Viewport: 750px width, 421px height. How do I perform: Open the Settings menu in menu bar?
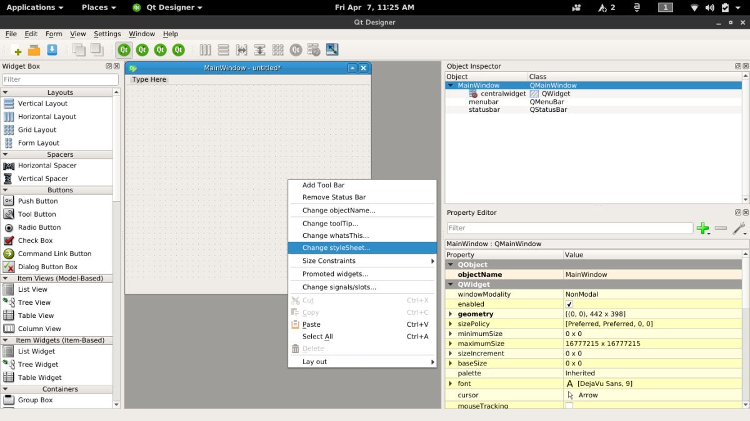(107, 34)
